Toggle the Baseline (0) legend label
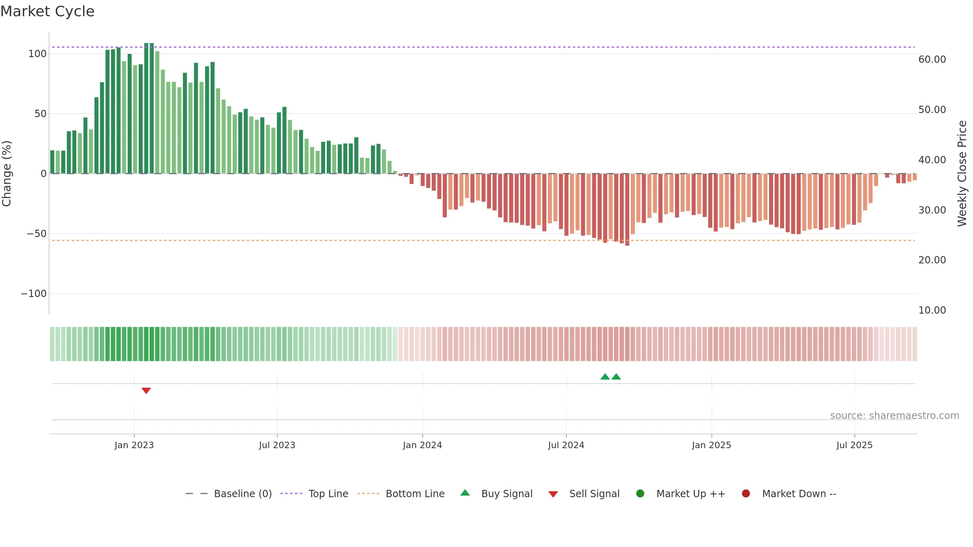The width and height of the screenshot is (973, 547). click(243, 494)
